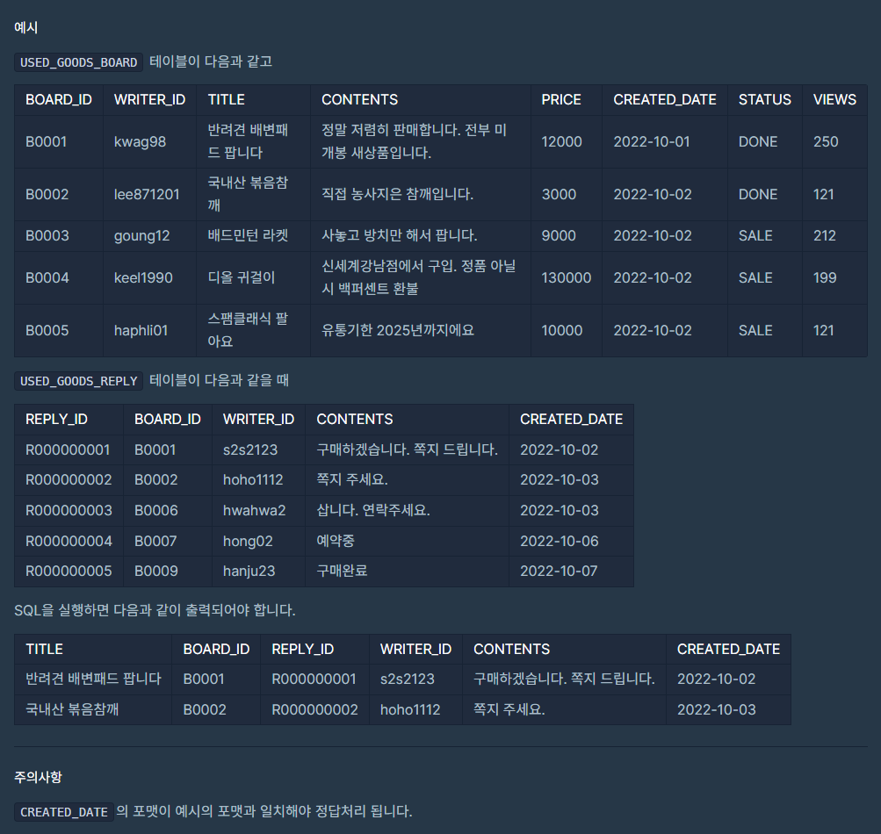
Task: Select the STATUS column header
Action: coord(764,99)
